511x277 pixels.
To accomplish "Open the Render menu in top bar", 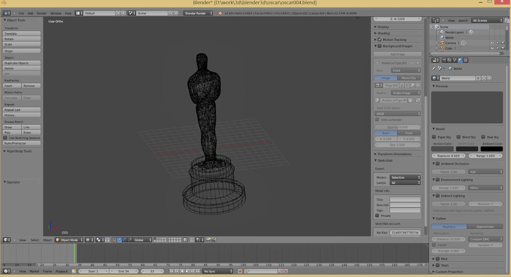I will tap(42, 13).
